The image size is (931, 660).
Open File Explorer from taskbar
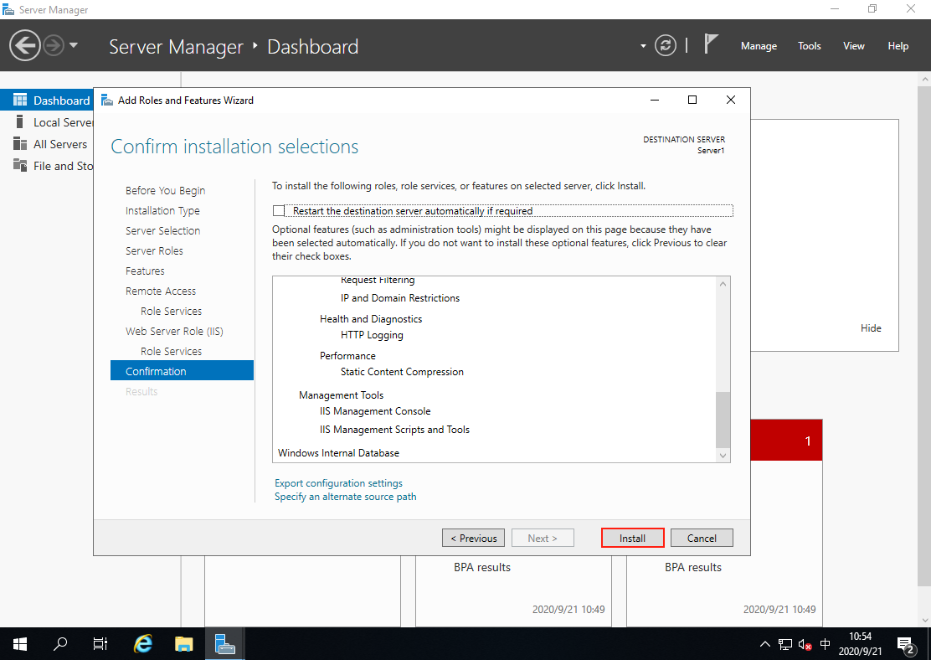(x=184, y=643)
